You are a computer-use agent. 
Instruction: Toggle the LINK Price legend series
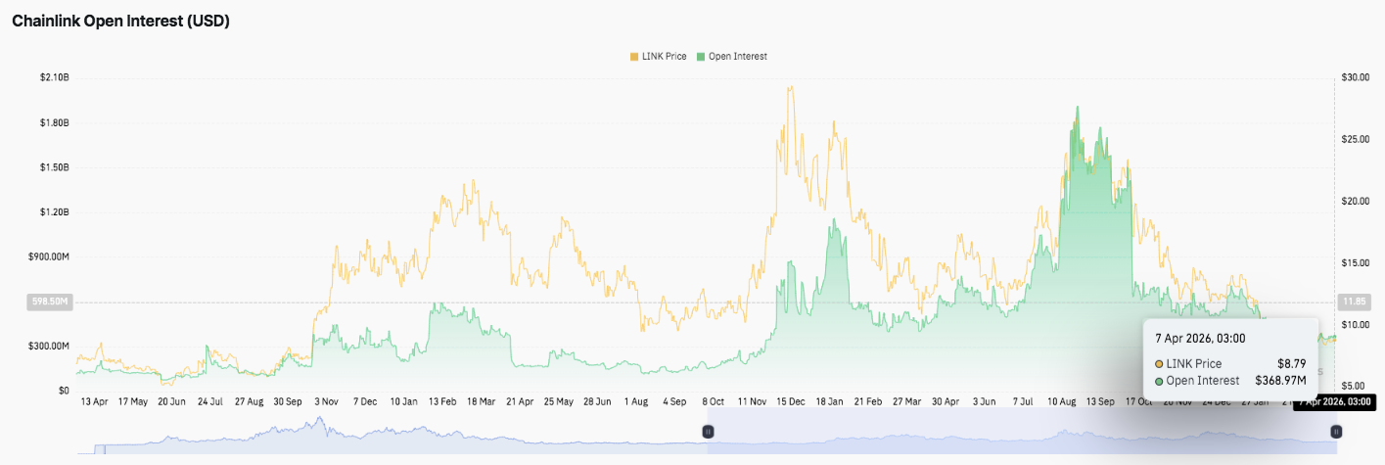(664, 57)
